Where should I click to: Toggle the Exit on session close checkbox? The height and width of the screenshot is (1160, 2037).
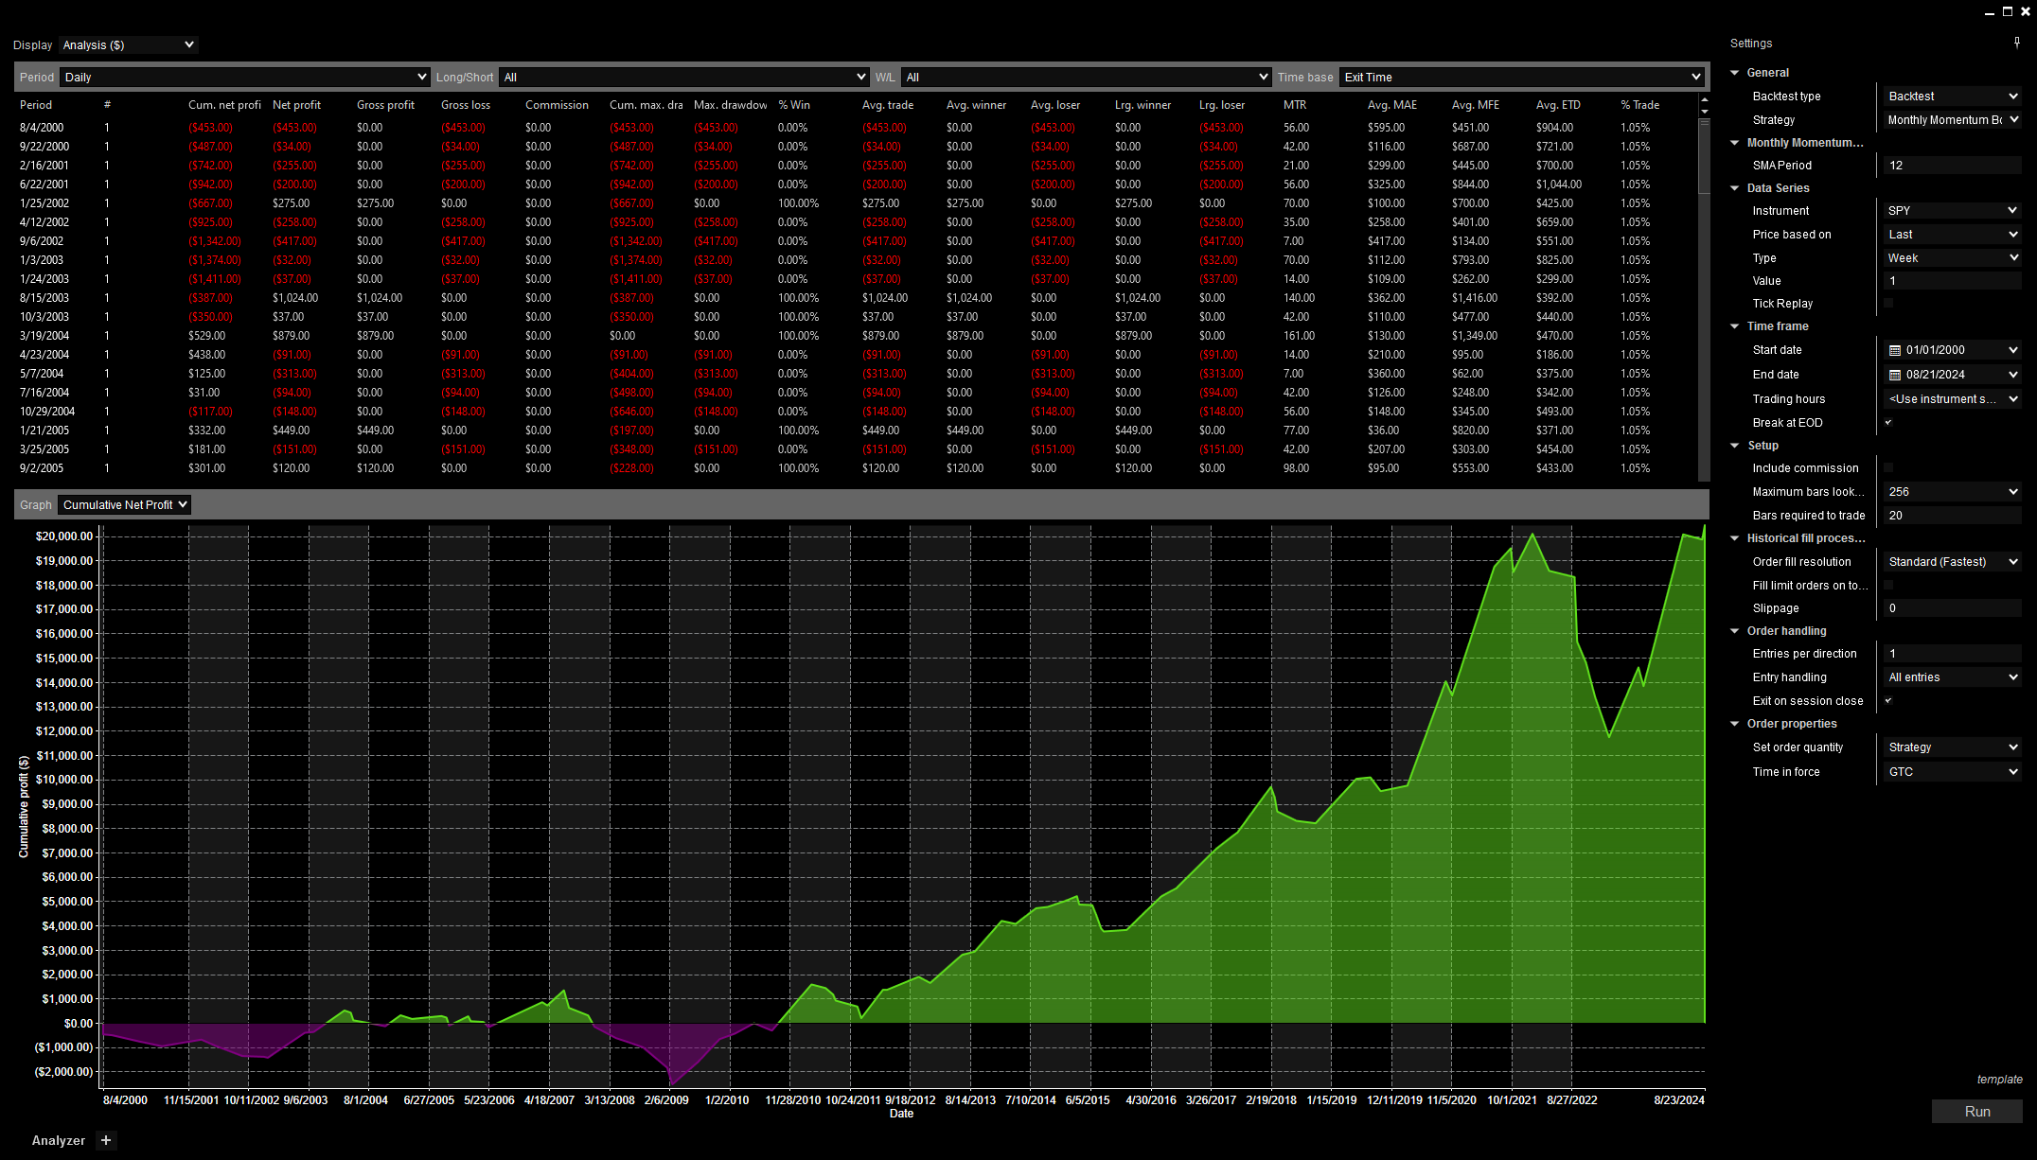(x=1888, y=700)
